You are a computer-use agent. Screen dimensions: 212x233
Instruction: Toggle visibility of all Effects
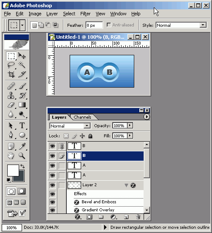tap(52, 194)
